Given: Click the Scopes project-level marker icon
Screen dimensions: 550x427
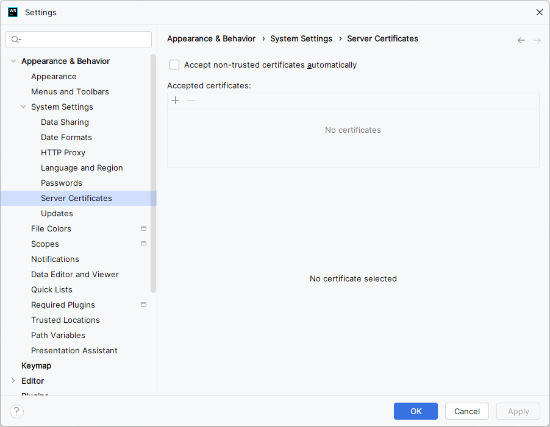Looking at the screenshot, I should click(x=143, y=244).
